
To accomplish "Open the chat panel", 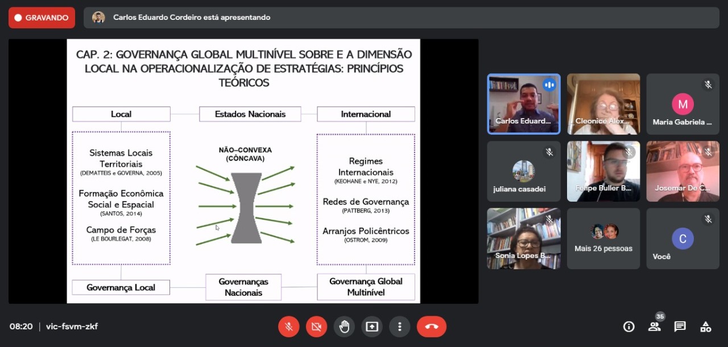I will [x=680, y=327].
